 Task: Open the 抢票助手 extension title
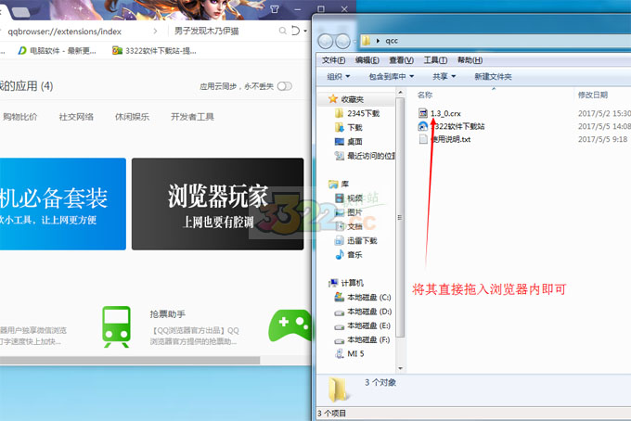point(167,314)
